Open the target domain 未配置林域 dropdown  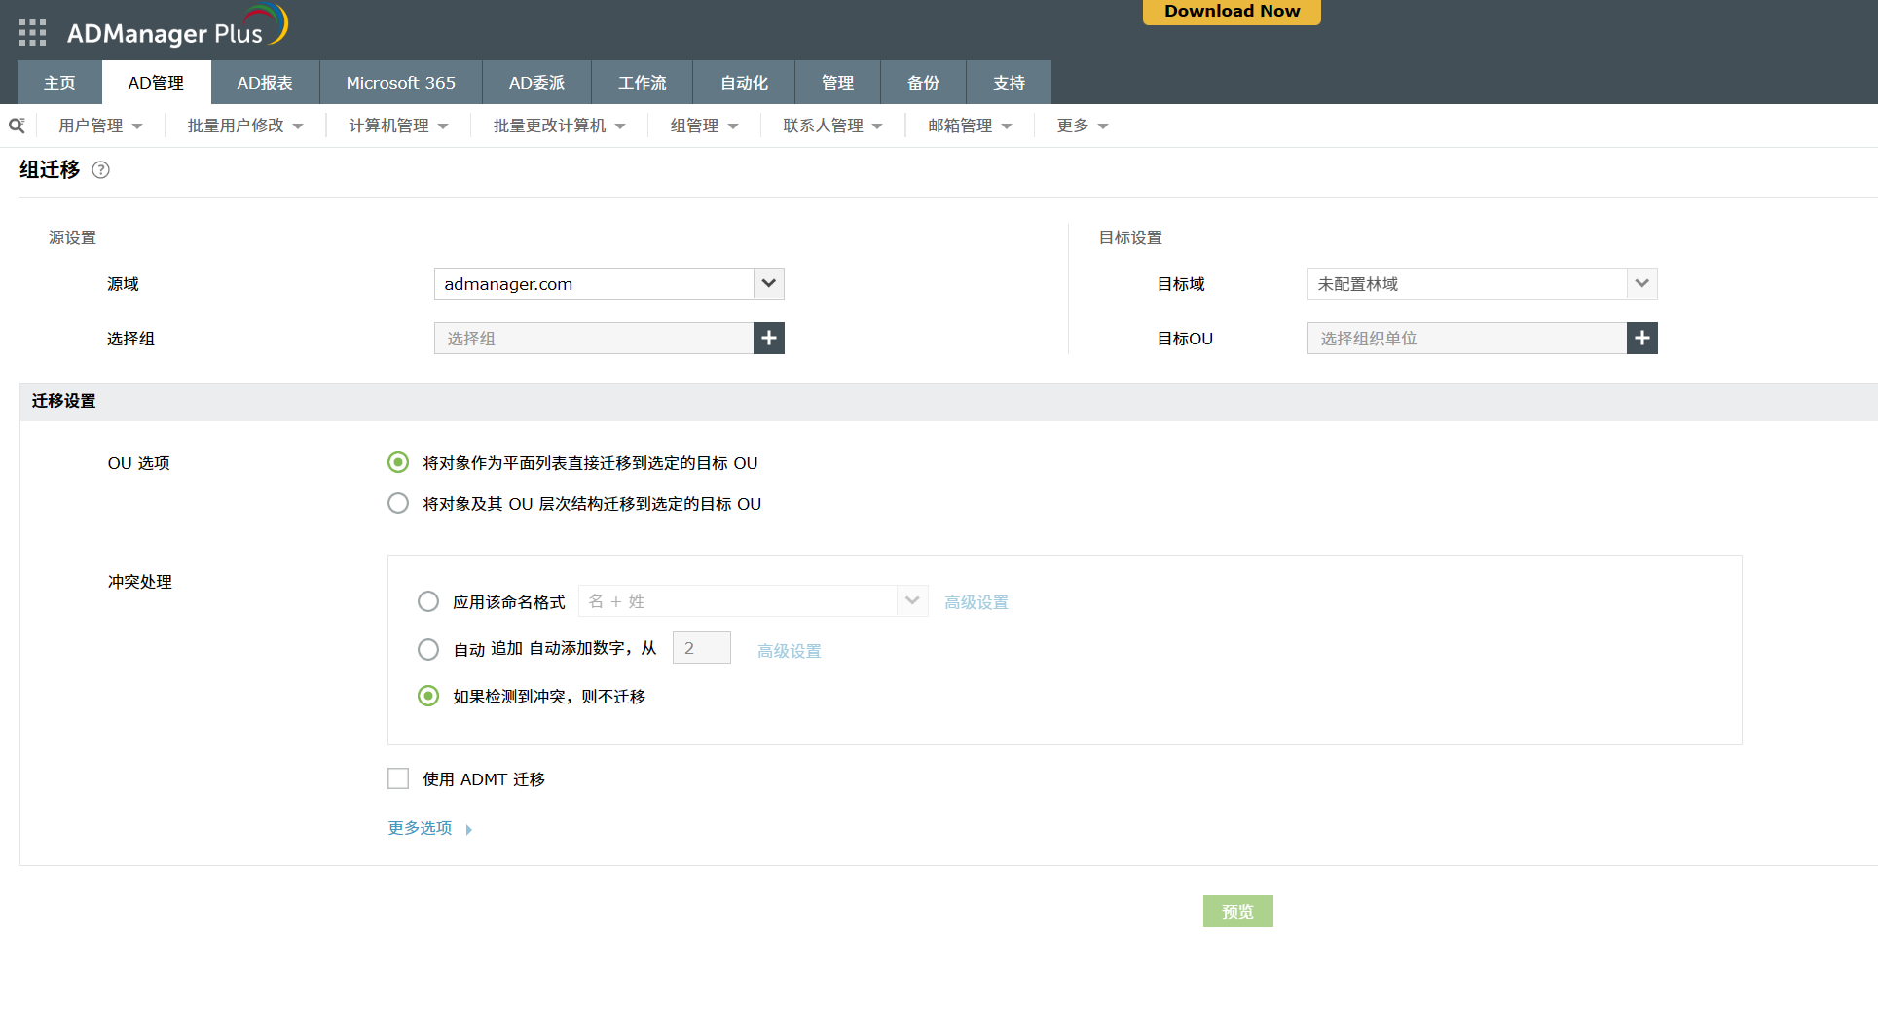click(x=1641, y=284)
